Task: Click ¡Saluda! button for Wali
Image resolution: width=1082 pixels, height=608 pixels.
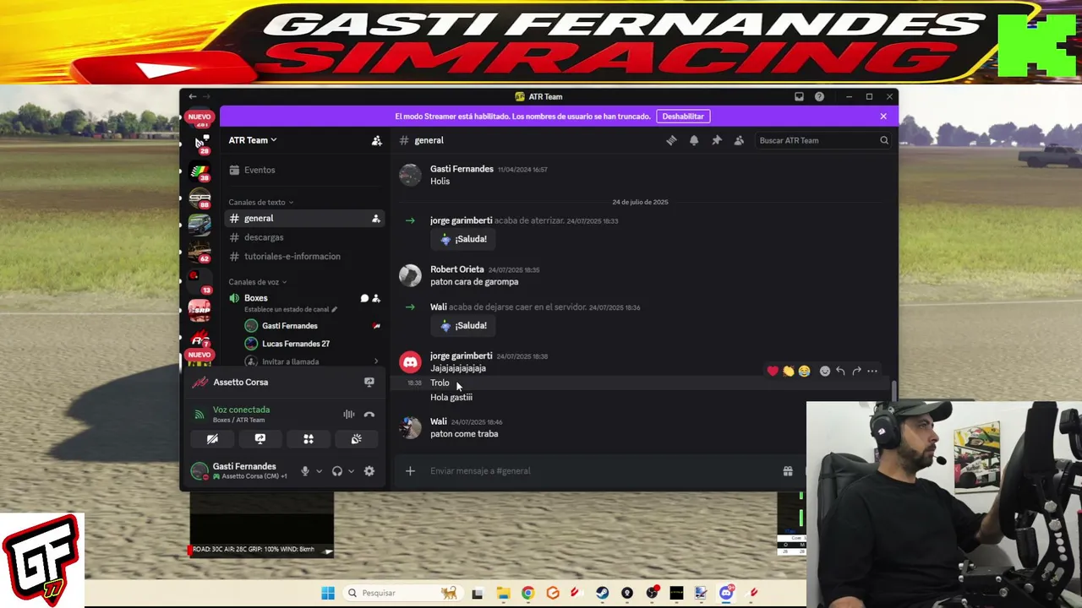Action: pyautogui.click(x=463, y=325)
